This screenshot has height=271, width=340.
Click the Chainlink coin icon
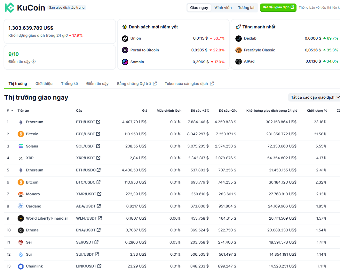[21, 266]
